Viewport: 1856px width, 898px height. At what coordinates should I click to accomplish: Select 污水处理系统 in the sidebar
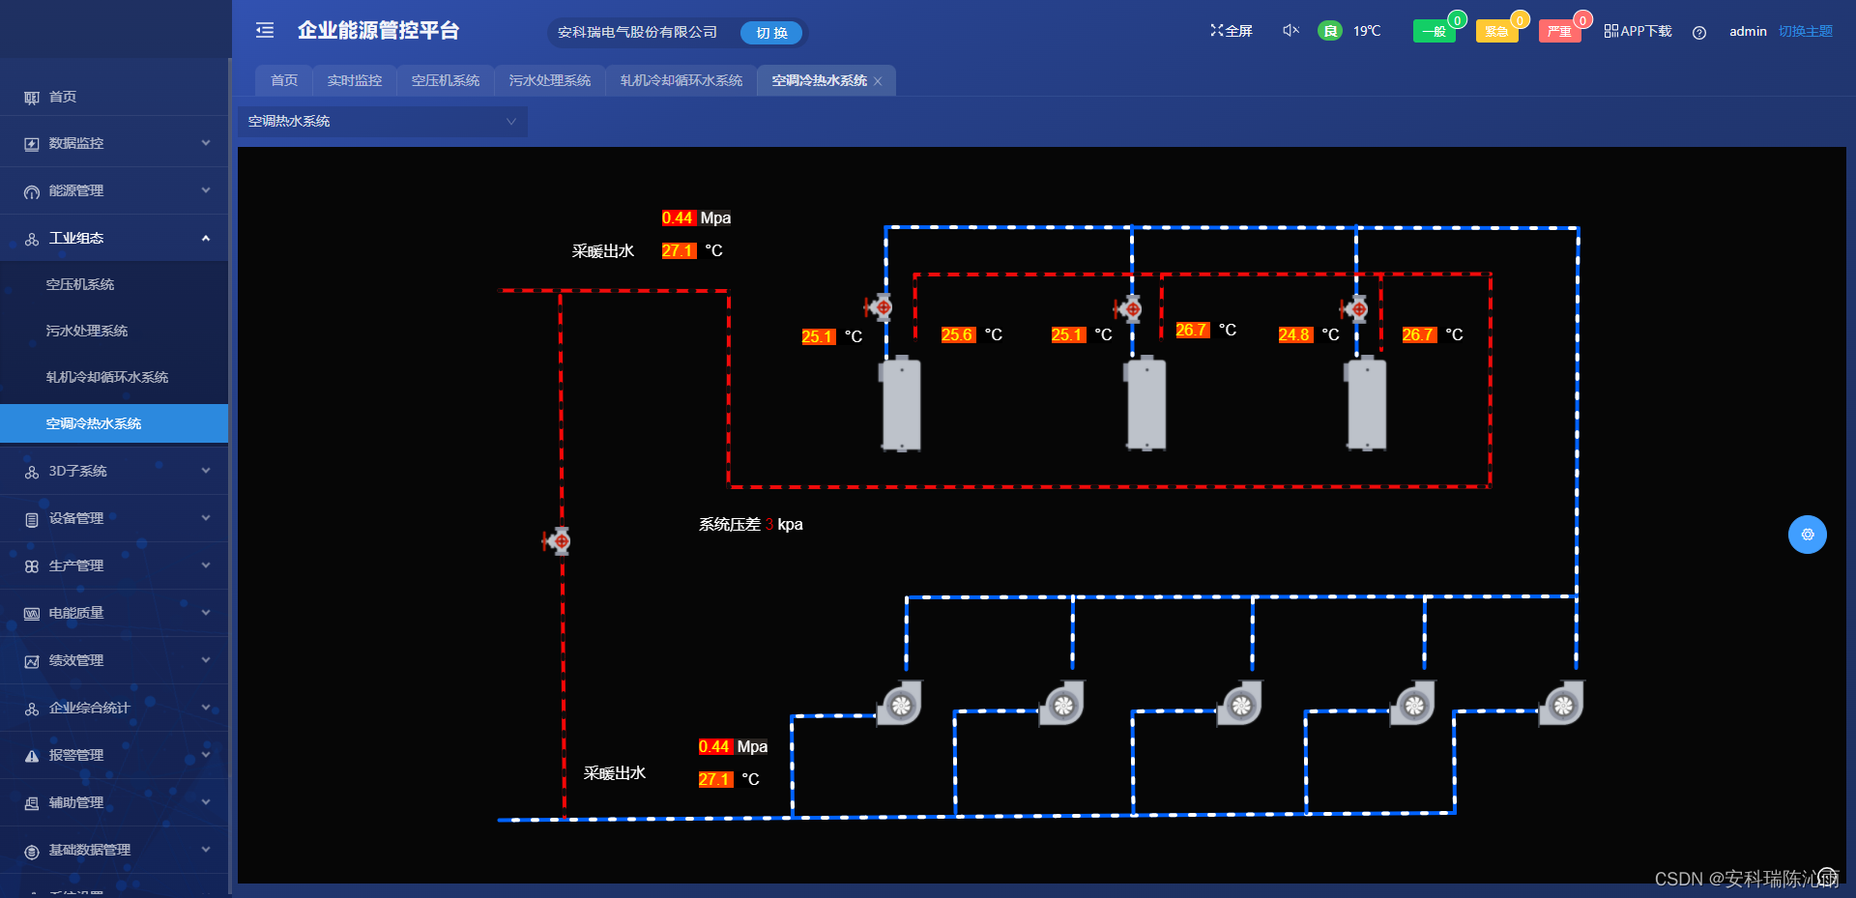tap(114, 331)
